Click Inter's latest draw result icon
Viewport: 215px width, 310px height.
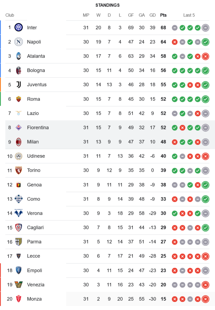tap(205, 28)
